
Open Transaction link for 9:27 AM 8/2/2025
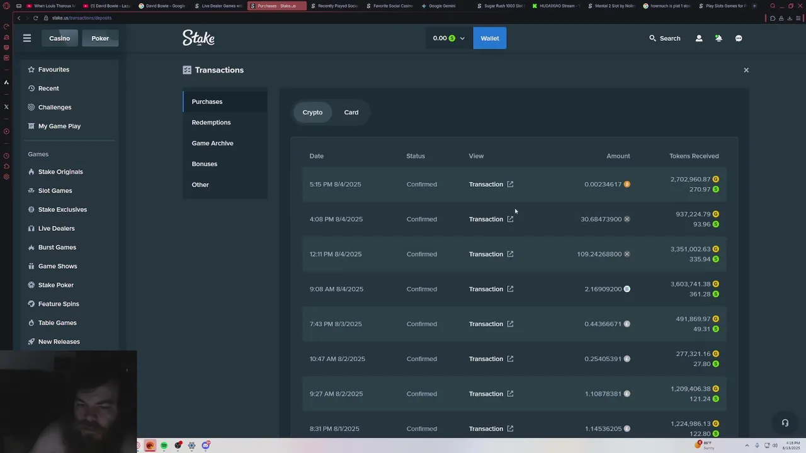491,394
